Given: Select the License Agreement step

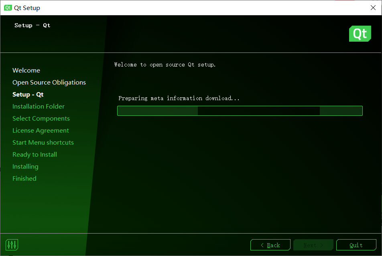Looking at the screenshot, I should click(x=41, y=131).
